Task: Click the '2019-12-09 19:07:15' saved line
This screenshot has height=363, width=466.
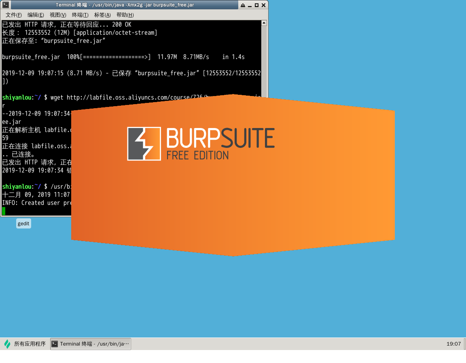Action: coord(131,73)
